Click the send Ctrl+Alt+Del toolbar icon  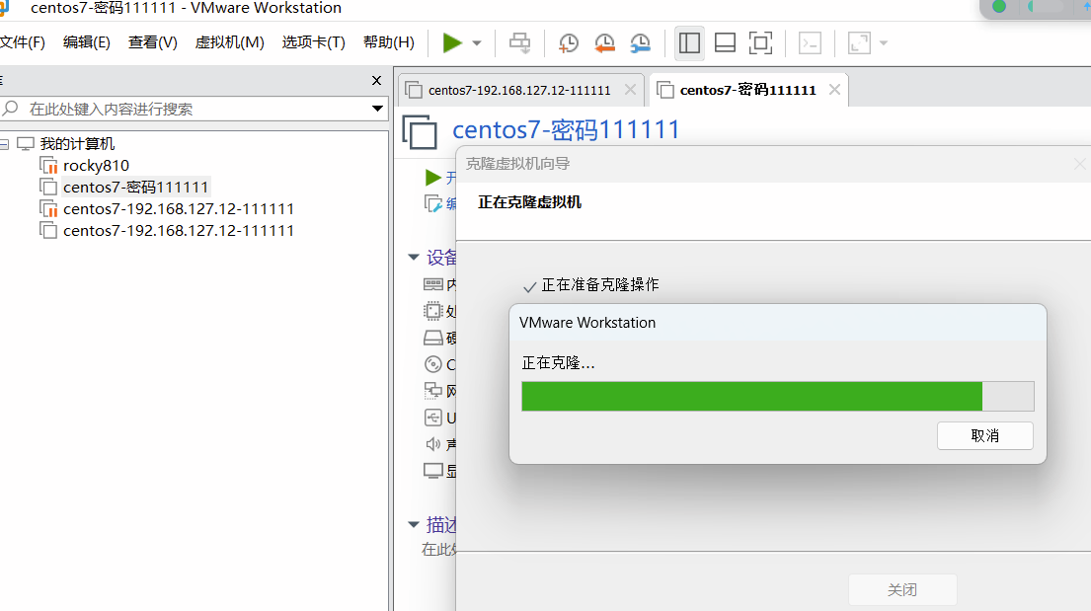click(x=519, y=43)
